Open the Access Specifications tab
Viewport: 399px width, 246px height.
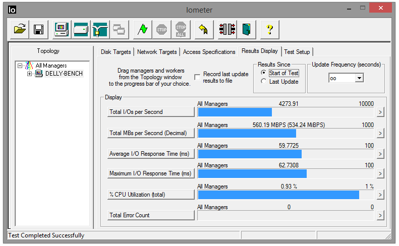point(209,52)
